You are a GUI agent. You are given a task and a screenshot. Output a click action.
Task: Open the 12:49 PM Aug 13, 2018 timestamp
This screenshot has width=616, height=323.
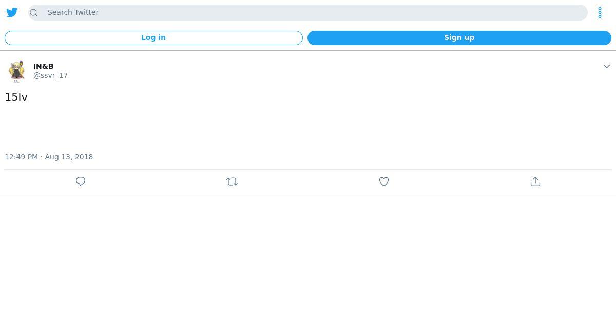(x=49, y=157)
